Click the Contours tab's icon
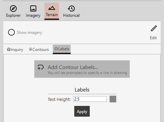The image size is (164, 122). click(x=31, y=49)
